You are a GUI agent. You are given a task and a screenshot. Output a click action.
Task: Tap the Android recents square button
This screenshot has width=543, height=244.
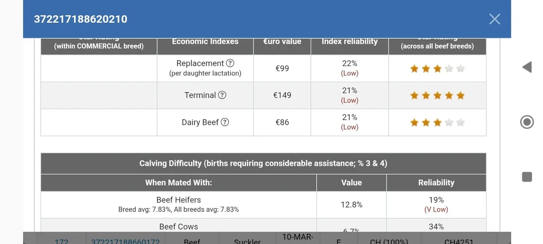(527, 177)
